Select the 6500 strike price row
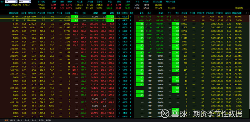250x122 pixels. 125,17
